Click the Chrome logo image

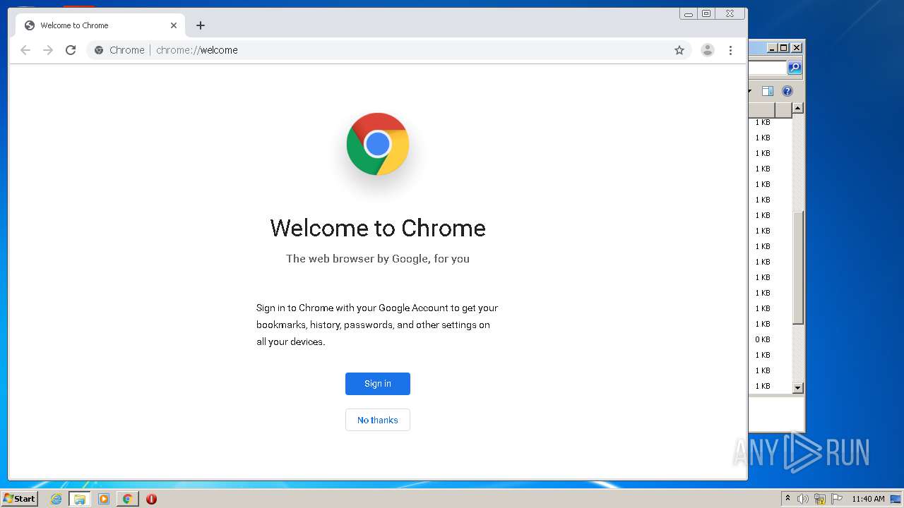tap(378, 144)
